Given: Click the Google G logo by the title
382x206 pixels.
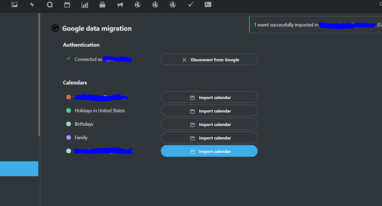Looking at the screenshot, I should coord(55,28).
